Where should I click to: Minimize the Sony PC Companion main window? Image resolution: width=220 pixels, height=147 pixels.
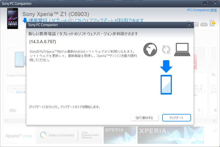click(x=205, y=3)
